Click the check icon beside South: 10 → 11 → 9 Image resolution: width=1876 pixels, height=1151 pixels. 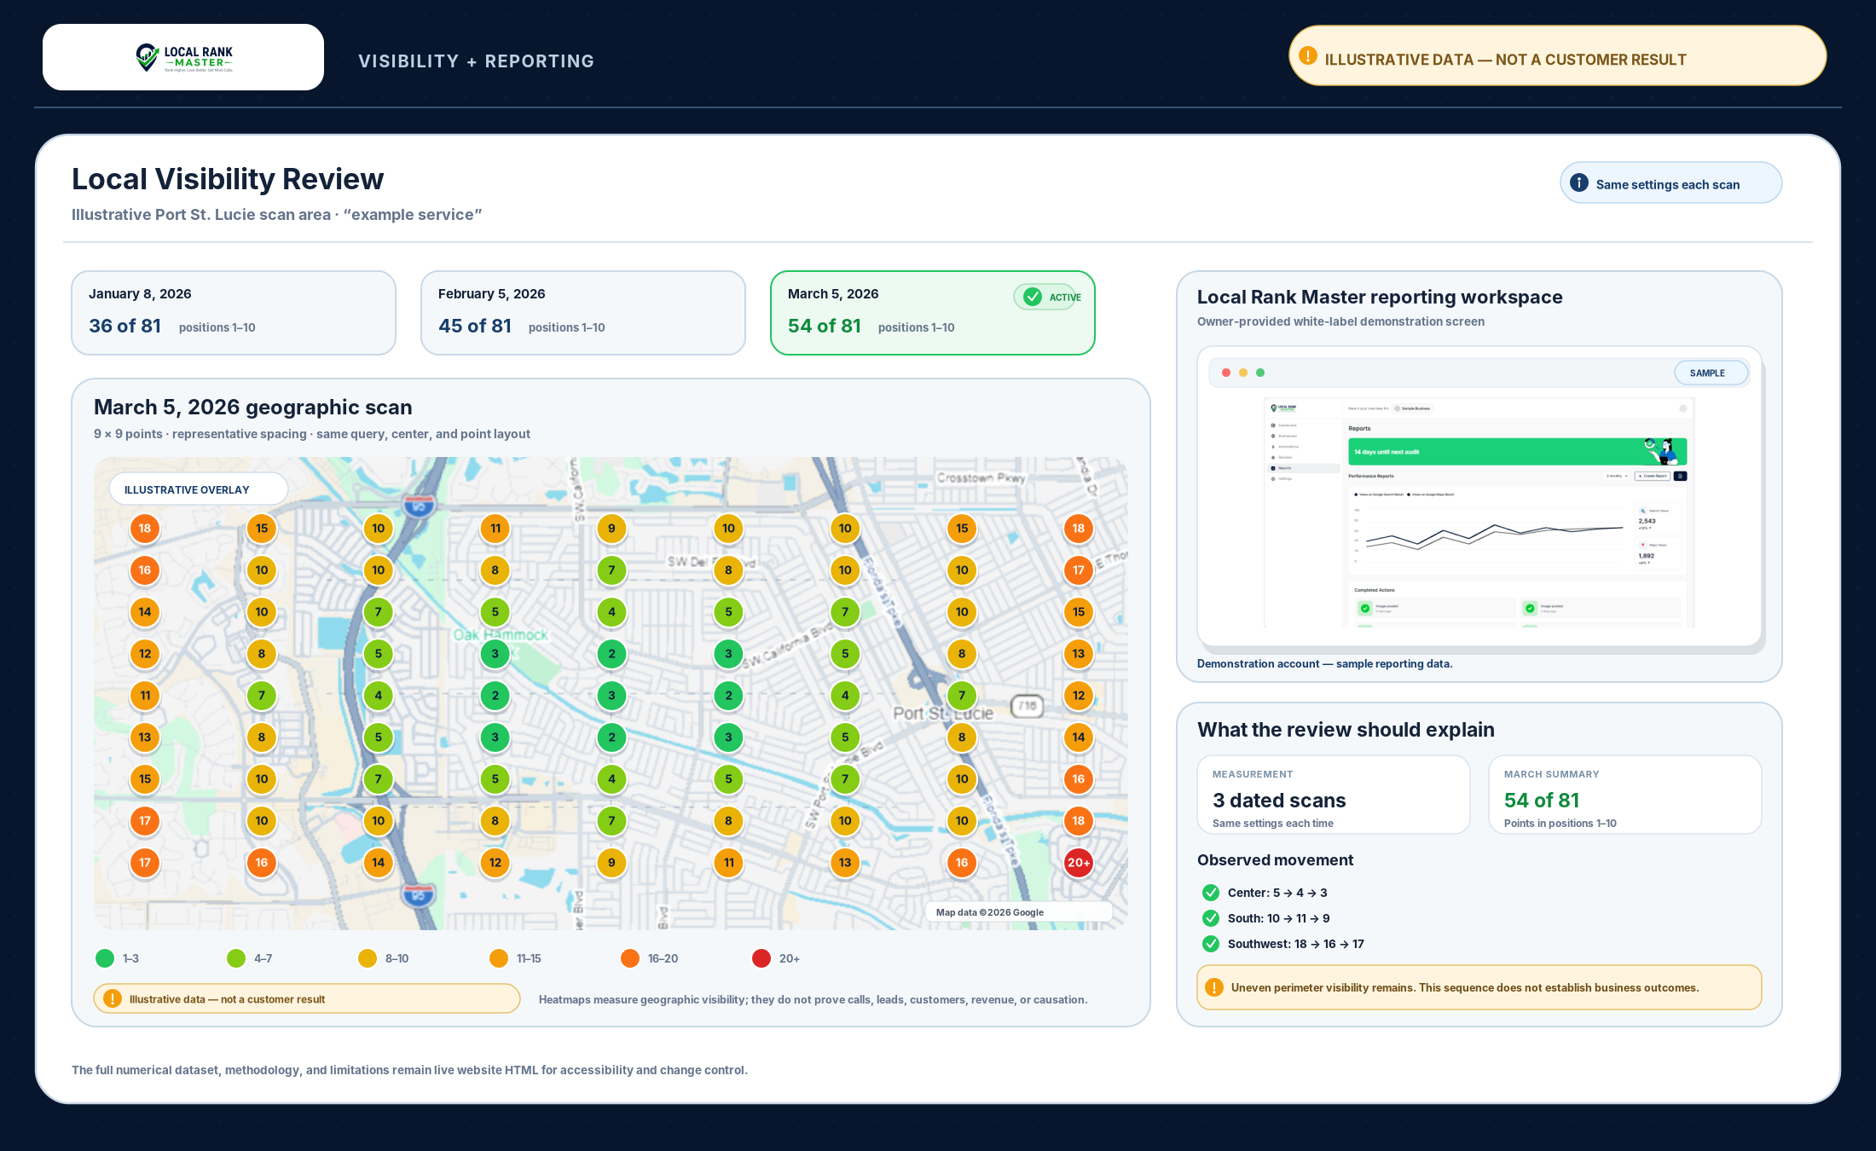[x=1210, y=918]
